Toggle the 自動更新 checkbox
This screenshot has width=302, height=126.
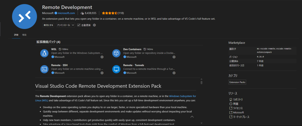click(x=79, y=25)
